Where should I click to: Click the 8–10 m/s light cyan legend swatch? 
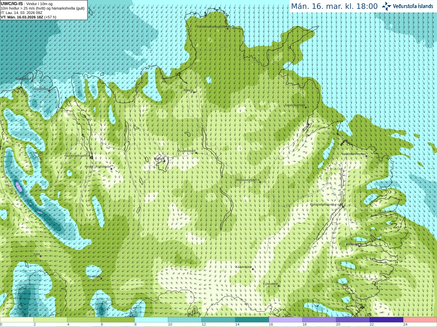tap(151, 320)
